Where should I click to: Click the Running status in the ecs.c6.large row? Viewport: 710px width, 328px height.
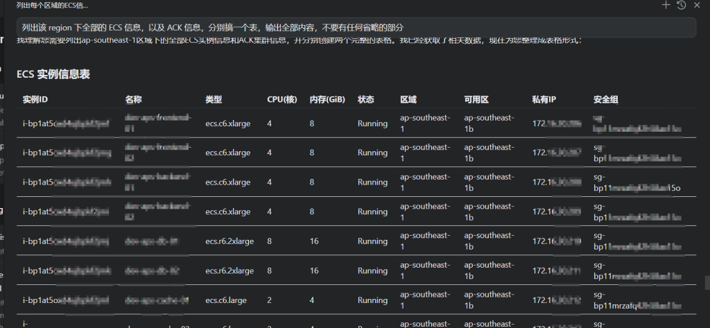point(372,301)
